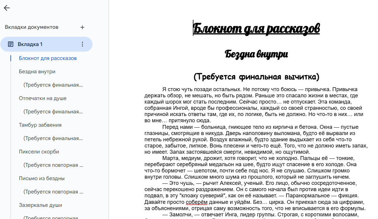
Task: Click the document icon beside Вкладка 1
Action: pyautogui.click(x=11, y=44)
